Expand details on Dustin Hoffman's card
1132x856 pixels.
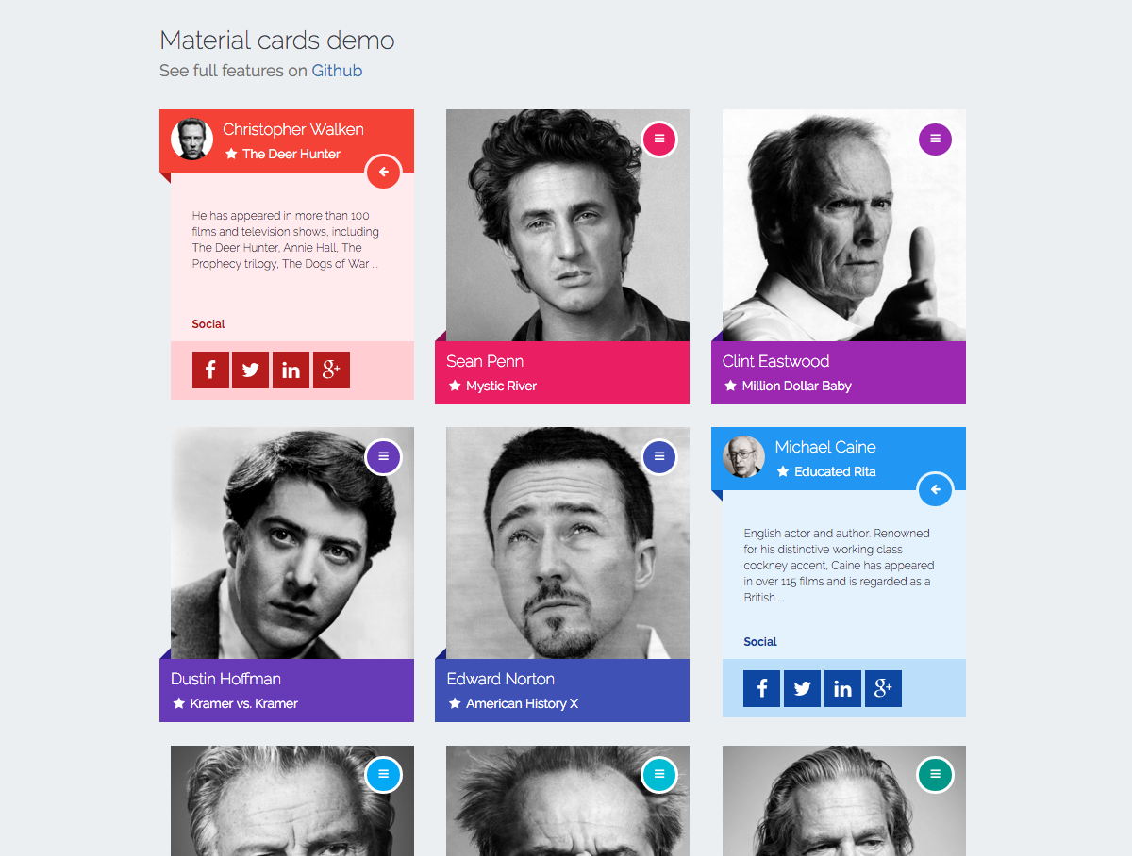tap(383, 456)
